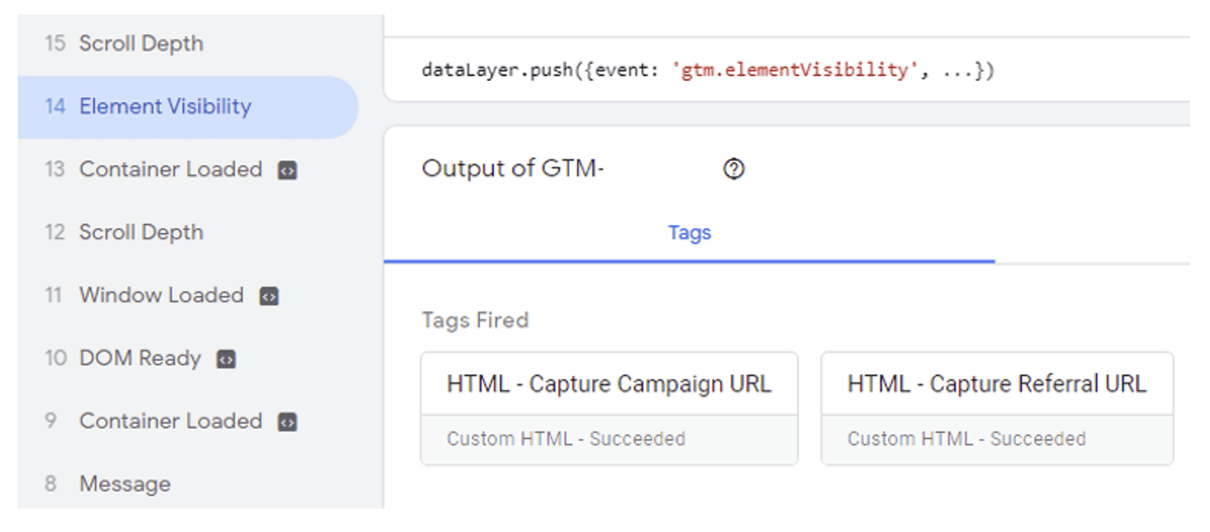Open the help icon beside Output of GTM
1210x532 pixels.
pos(734,169)
